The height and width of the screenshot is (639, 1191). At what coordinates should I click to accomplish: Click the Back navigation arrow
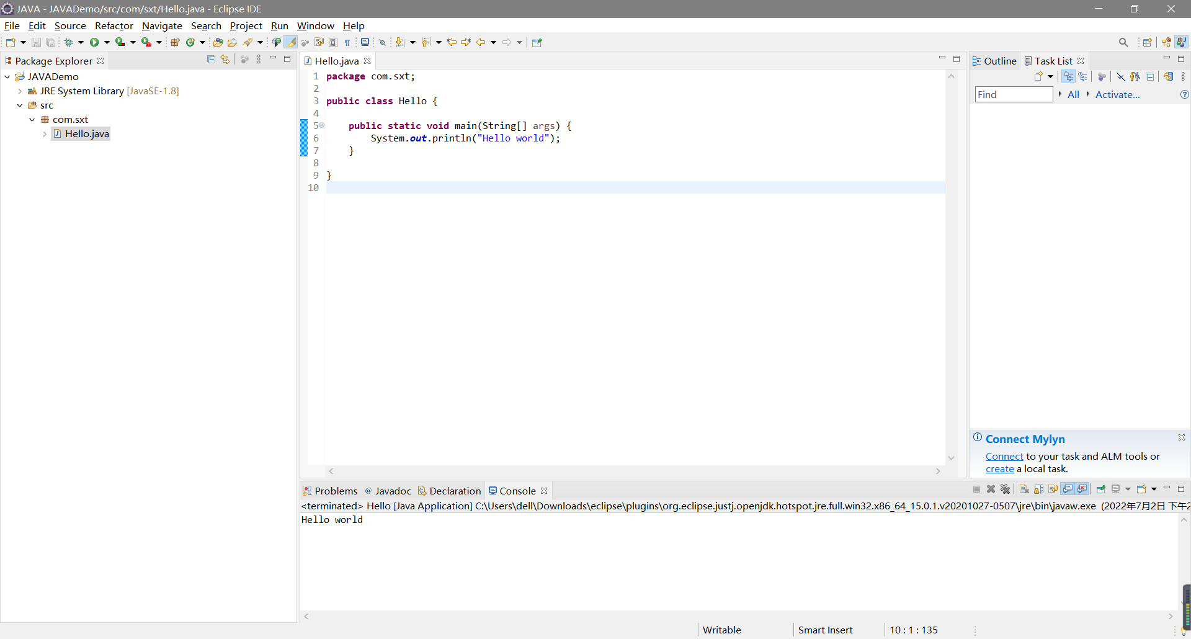click(x=481, y=42)
